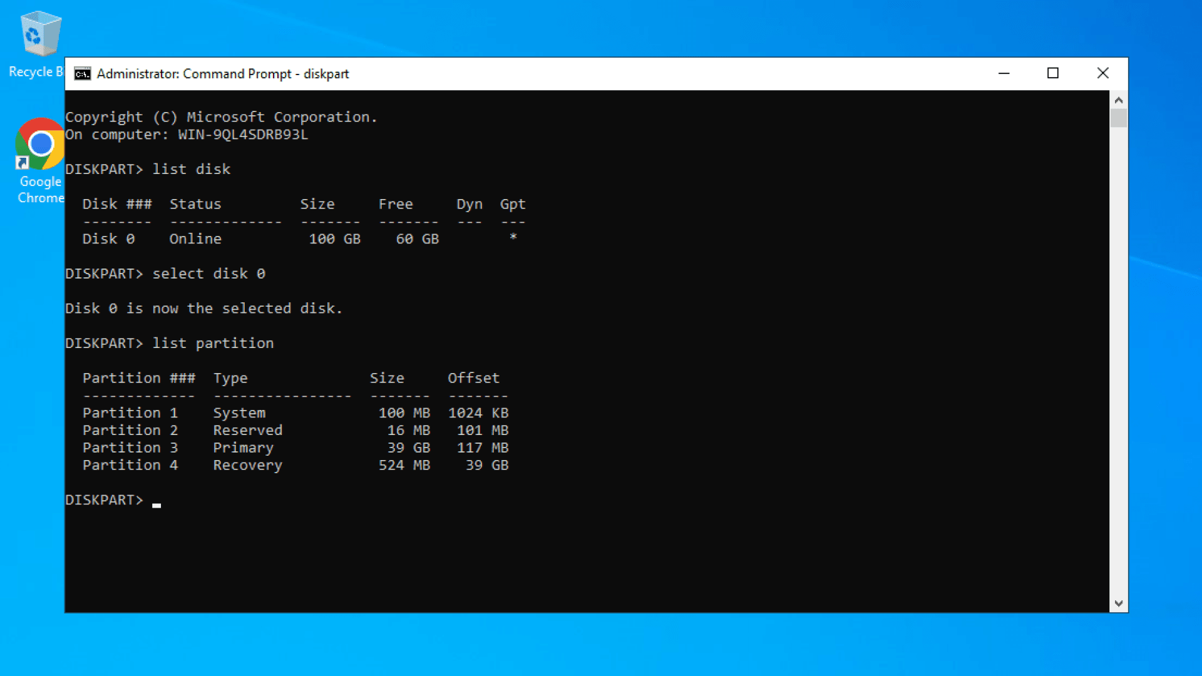Image resolution: width=1202 pixels, height=676 pixels.
Task: Click 'Disk 0 is now the selected disk.' message
Action: pyautogui.click(x=204, y=308)
